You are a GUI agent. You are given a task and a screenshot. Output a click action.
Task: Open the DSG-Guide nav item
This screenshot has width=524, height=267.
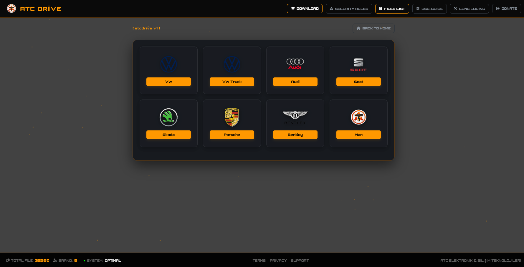coord(429,9)
